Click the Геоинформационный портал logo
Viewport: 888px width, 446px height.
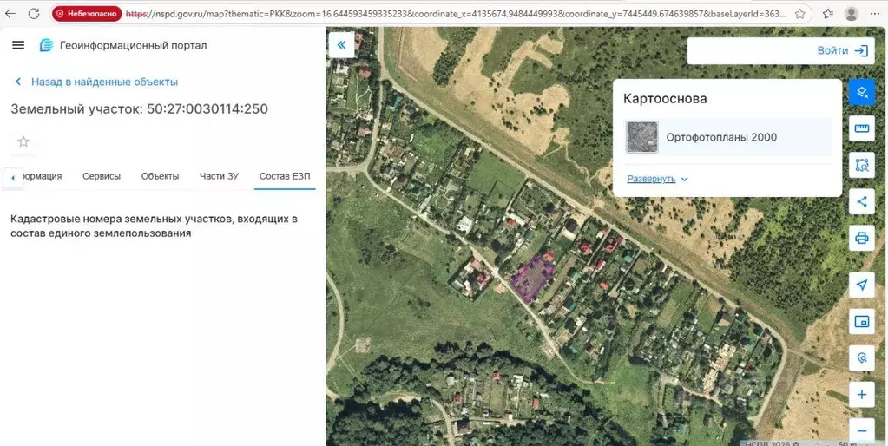tap(46, 45)
